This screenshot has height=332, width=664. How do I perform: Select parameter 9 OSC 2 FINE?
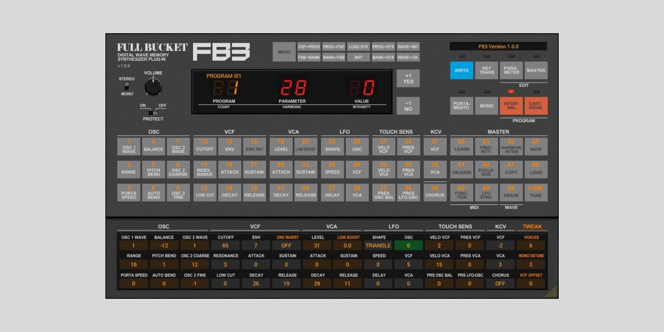tap(178, 193)
